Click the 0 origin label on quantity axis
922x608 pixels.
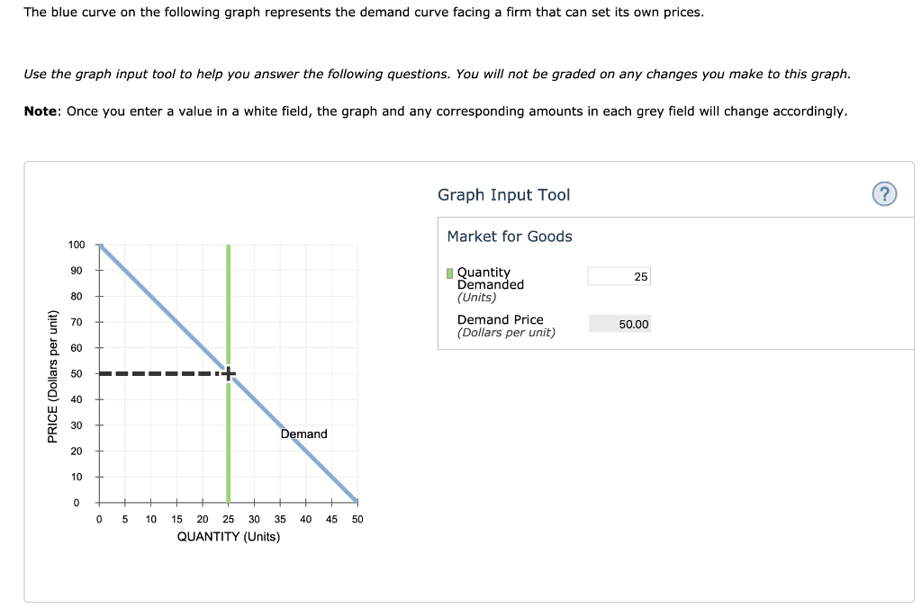tap(99, 519)
